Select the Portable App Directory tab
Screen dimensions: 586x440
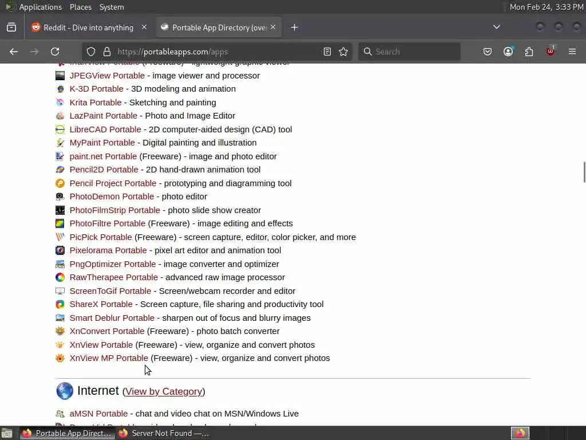pos(219,27)
